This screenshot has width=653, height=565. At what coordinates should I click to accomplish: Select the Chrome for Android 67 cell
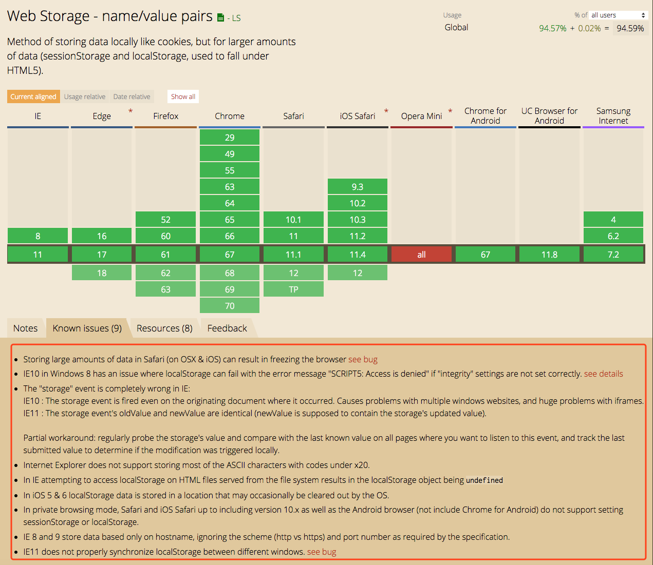[486, 255]
